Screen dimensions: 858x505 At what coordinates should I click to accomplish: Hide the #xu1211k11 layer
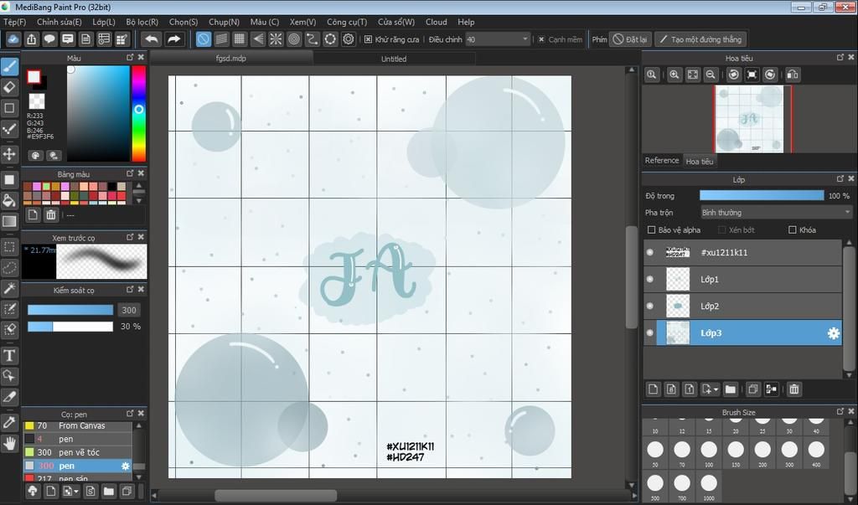[x=650, y=252]
